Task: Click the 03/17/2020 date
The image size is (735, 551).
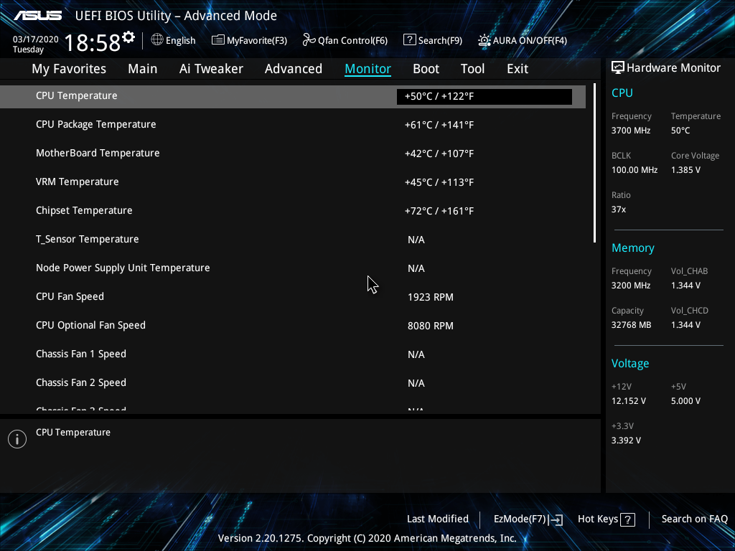Action: pos(36,39)
